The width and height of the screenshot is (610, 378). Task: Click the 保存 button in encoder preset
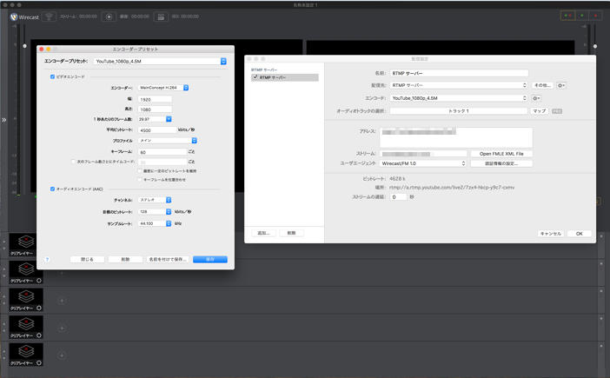209,259
